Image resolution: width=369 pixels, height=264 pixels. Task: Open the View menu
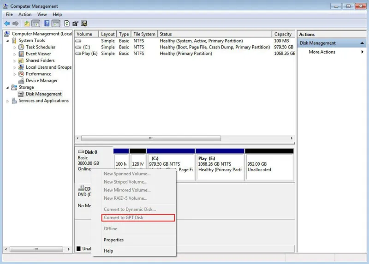click(42, 14)
